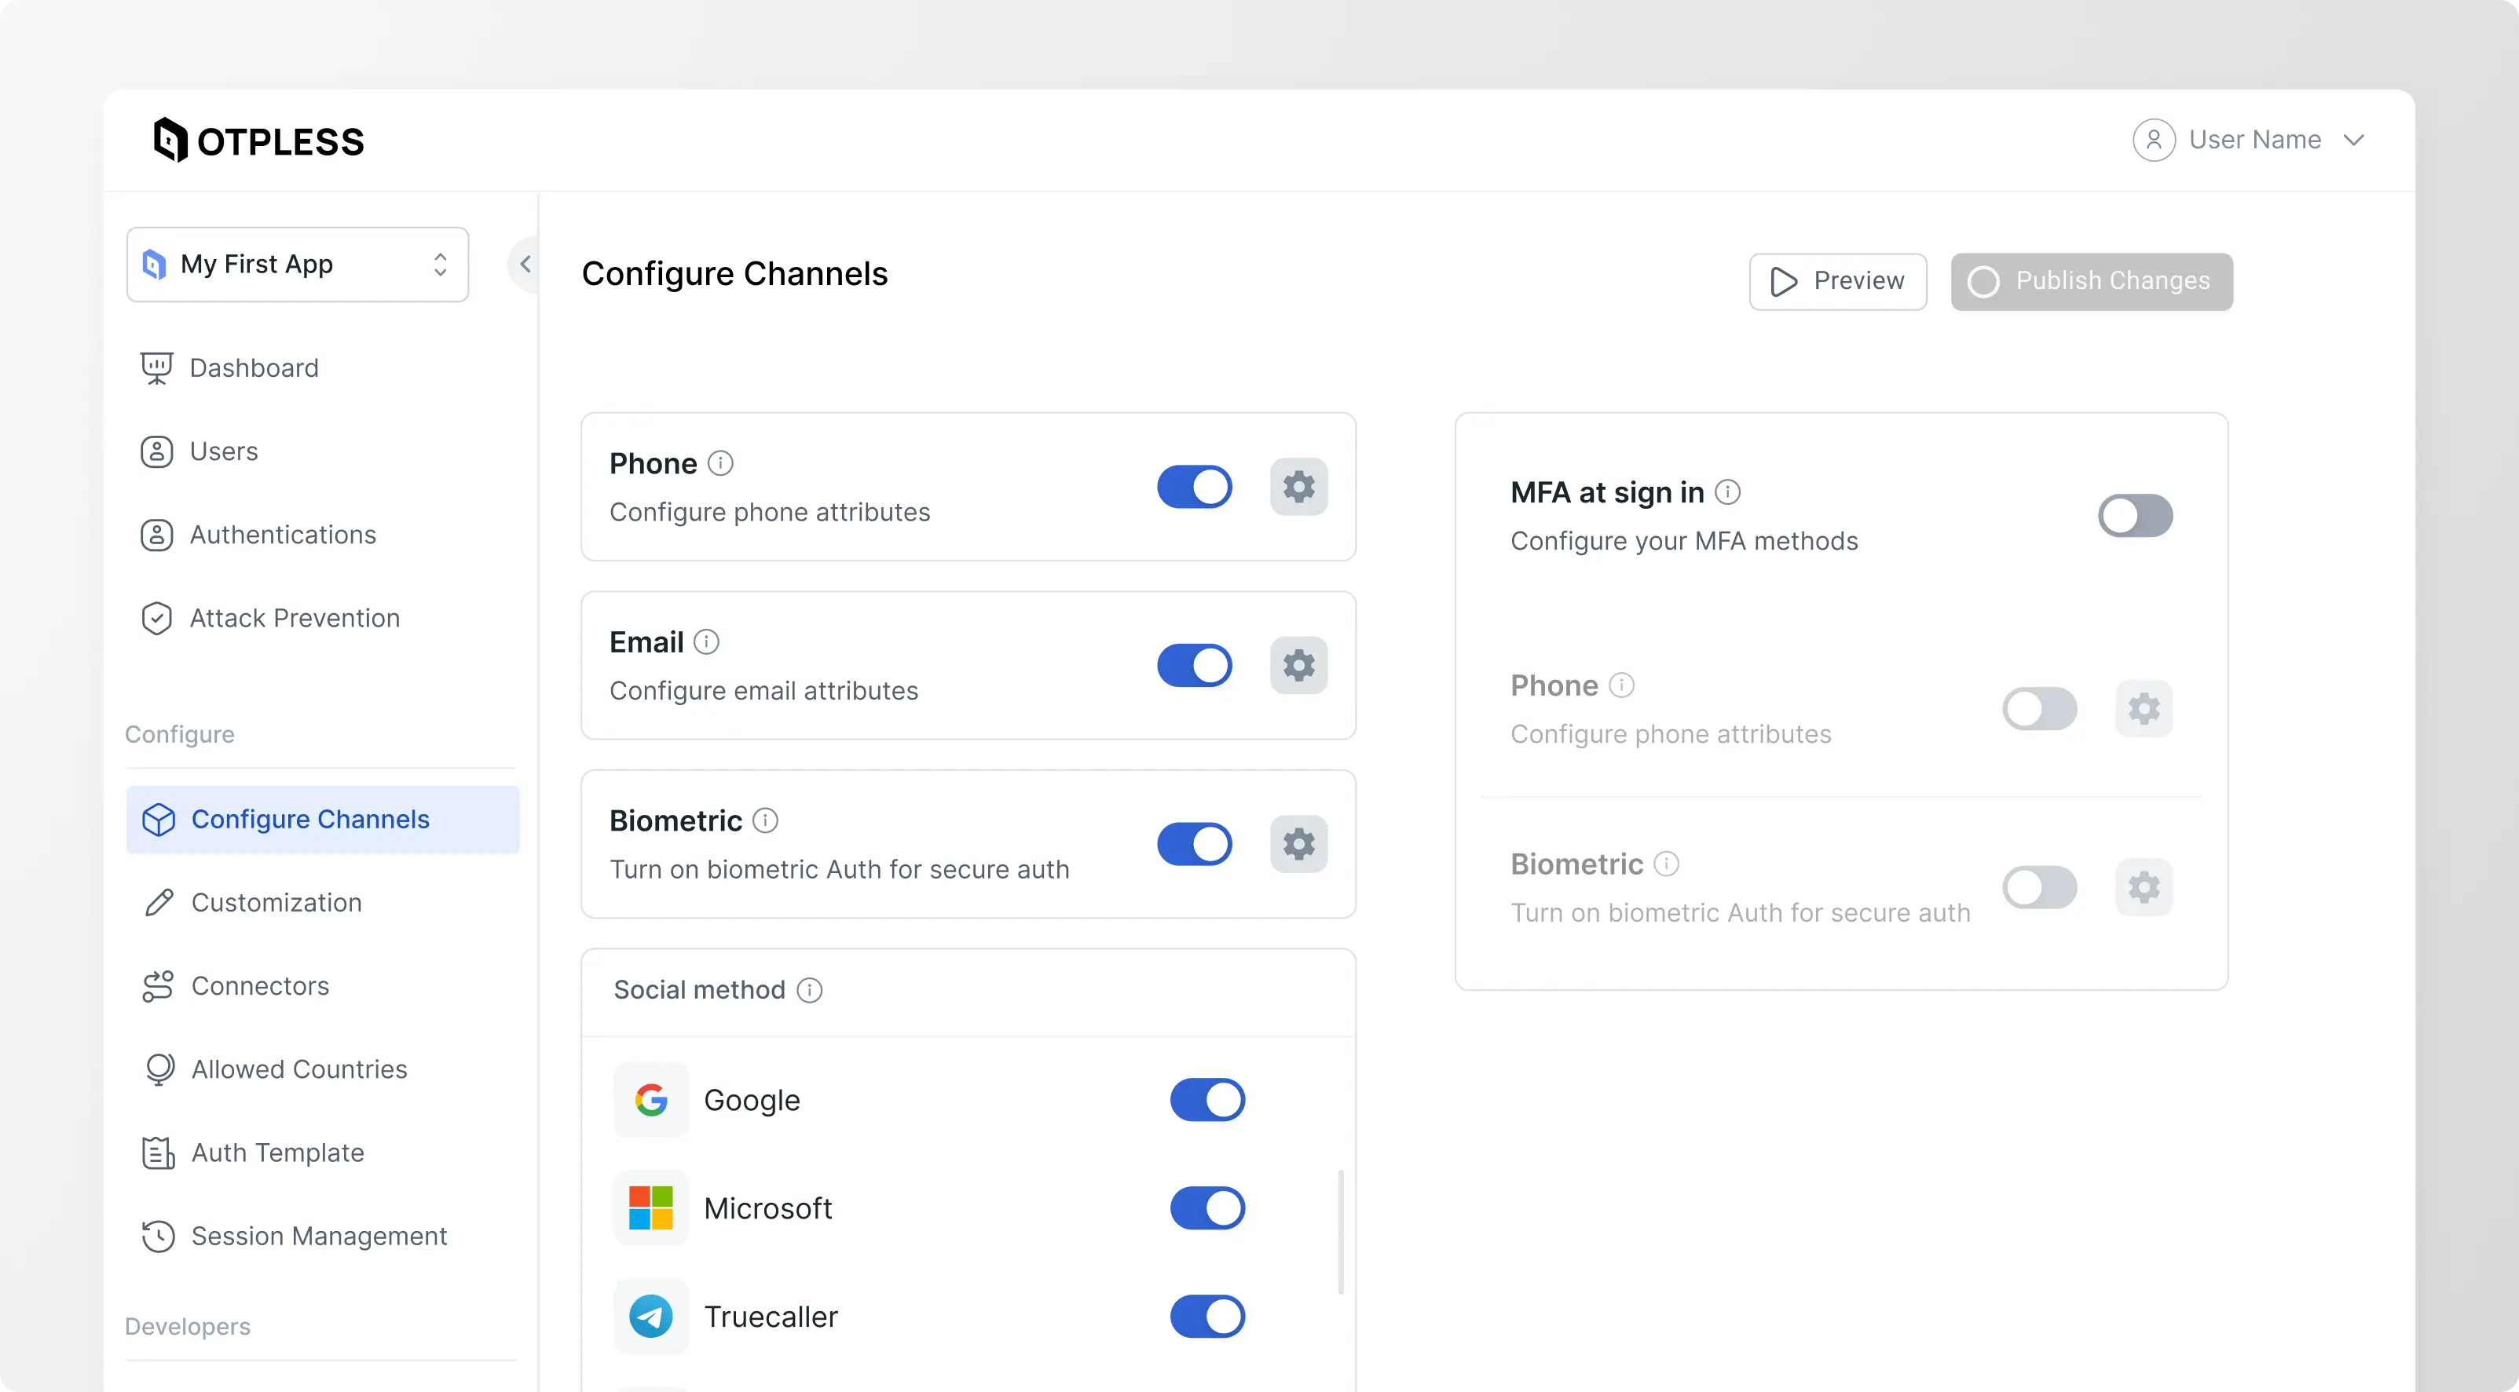Open the Customization section
The image size is (2519, 1392).
coord(276,902)
